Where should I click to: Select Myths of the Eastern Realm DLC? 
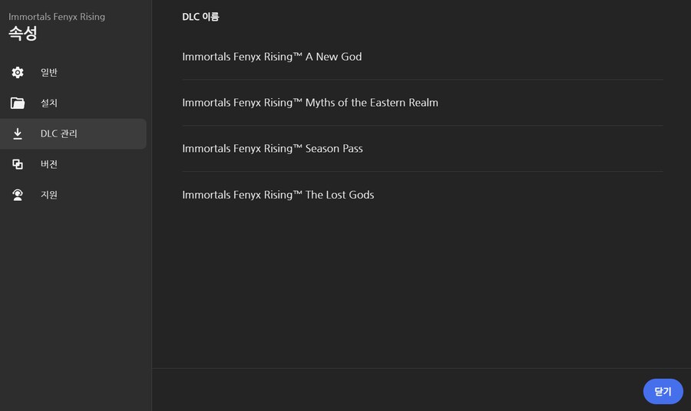click(310, 103)
